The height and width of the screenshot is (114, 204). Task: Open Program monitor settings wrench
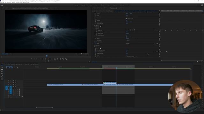coord(82,54)
